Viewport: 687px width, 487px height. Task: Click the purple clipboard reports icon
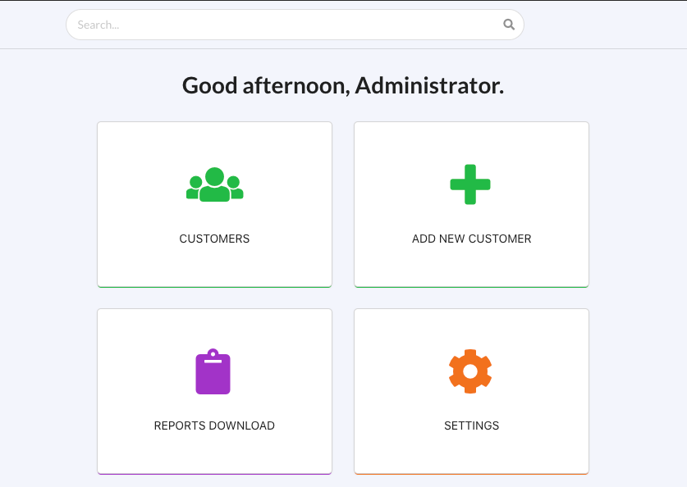tap(213, 371)
